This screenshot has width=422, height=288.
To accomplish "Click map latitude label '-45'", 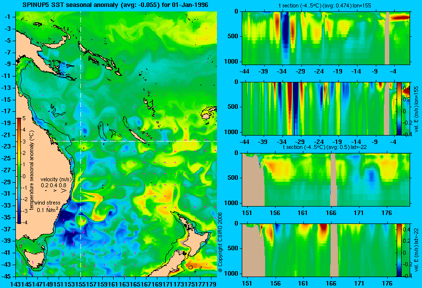I will point(6,276).
